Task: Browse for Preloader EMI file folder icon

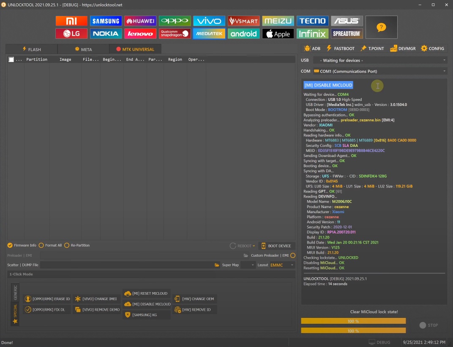Action: (x=246, y=255)
